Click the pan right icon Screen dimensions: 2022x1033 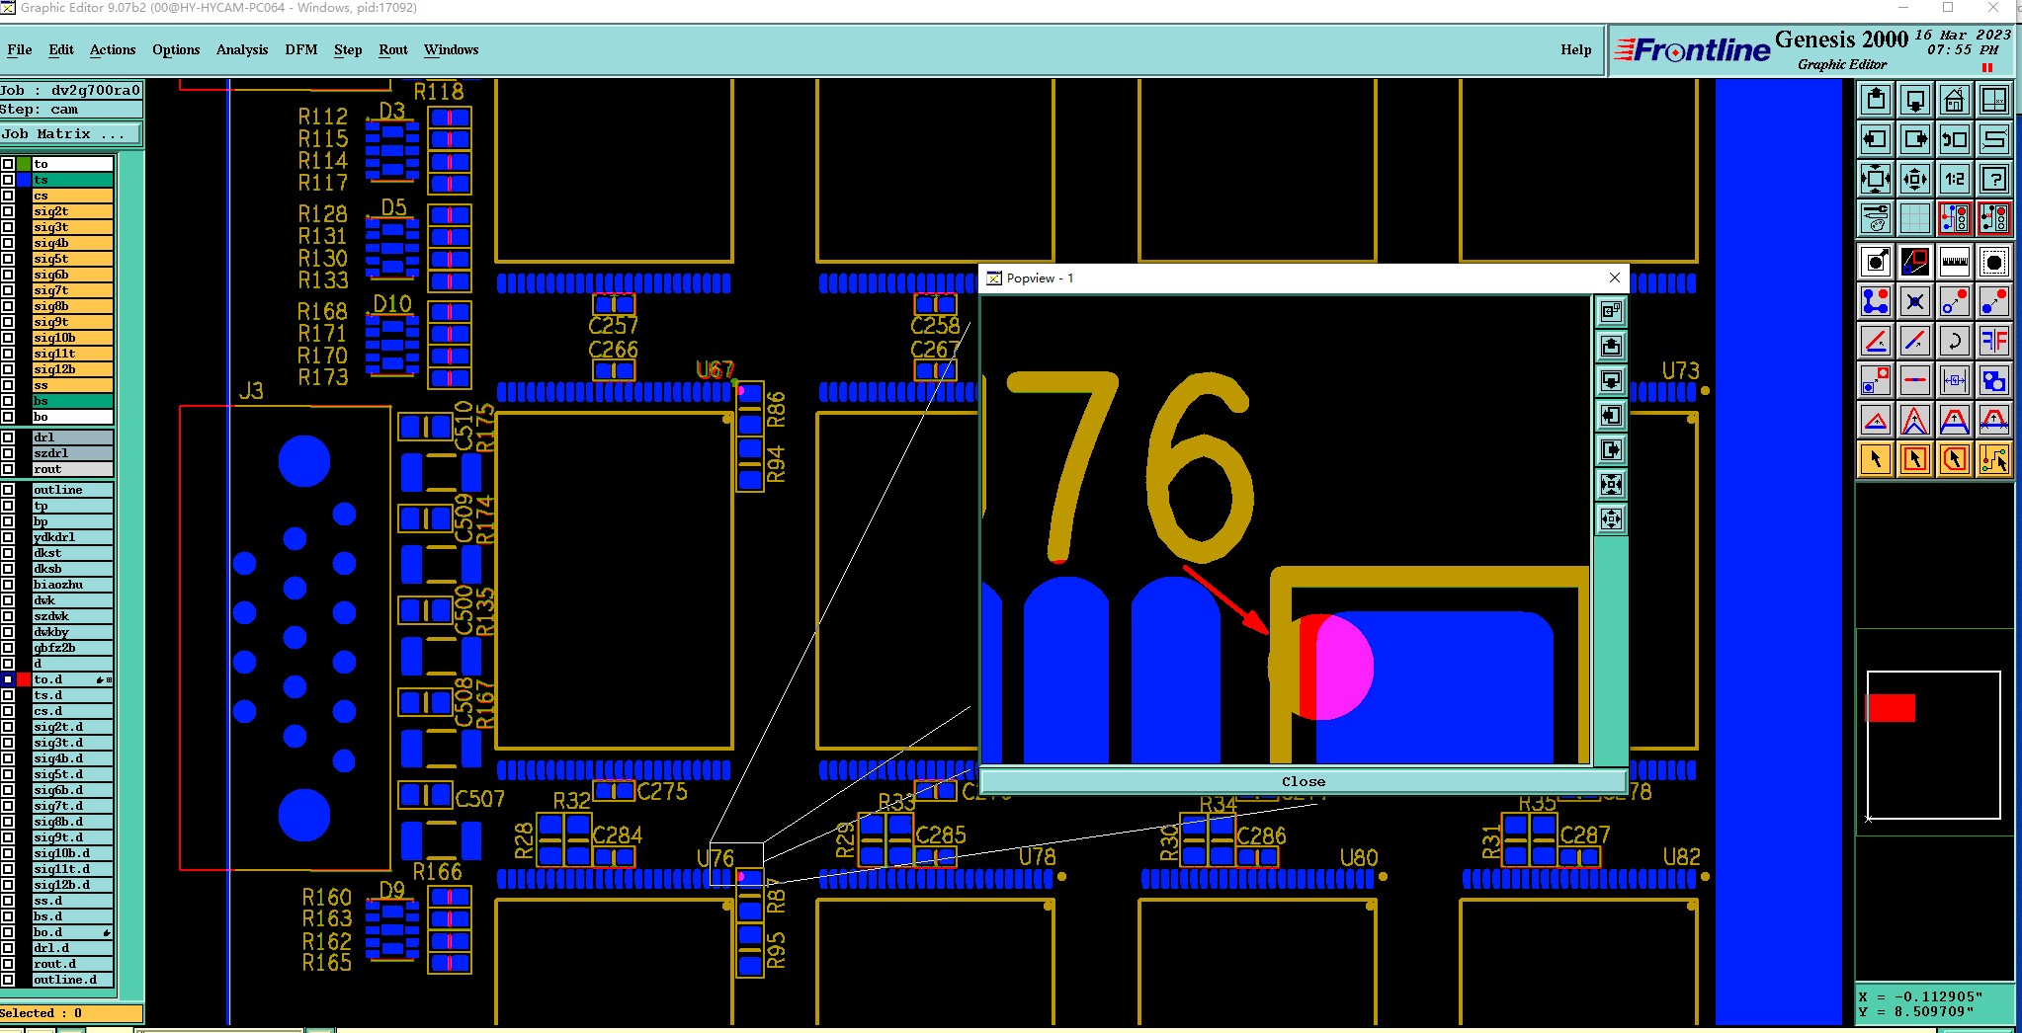[x=1915, y=139]
